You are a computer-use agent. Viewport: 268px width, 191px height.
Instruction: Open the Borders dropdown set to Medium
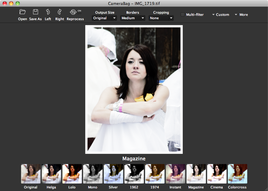point(133,18)
